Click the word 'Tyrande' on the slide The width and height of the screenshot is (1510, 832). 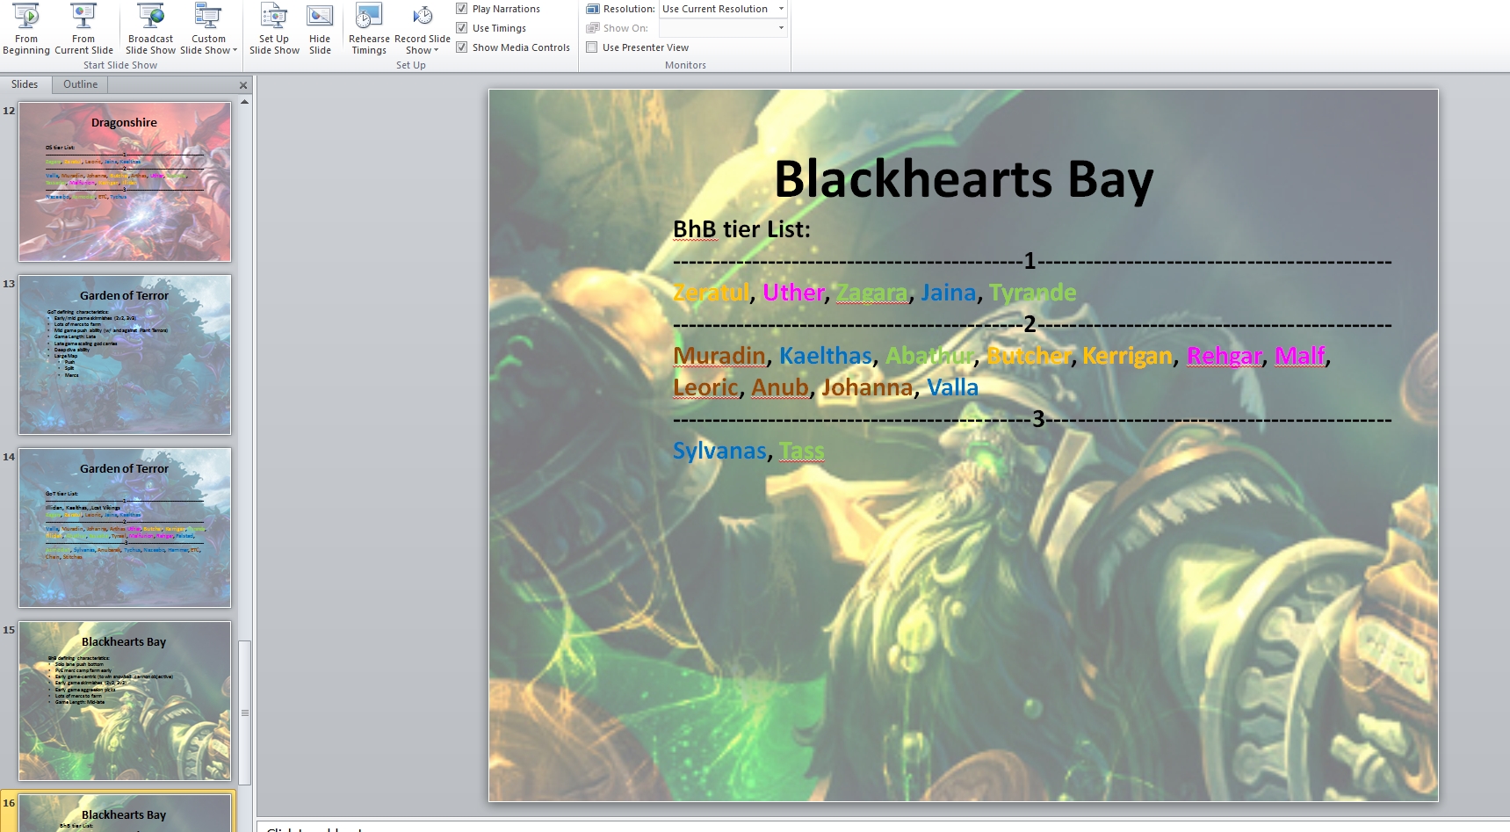click(x=1032, y=293)
